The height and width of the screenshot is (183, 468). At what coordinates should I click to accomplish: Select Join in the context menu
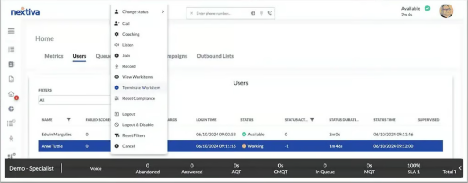point(139,56)
